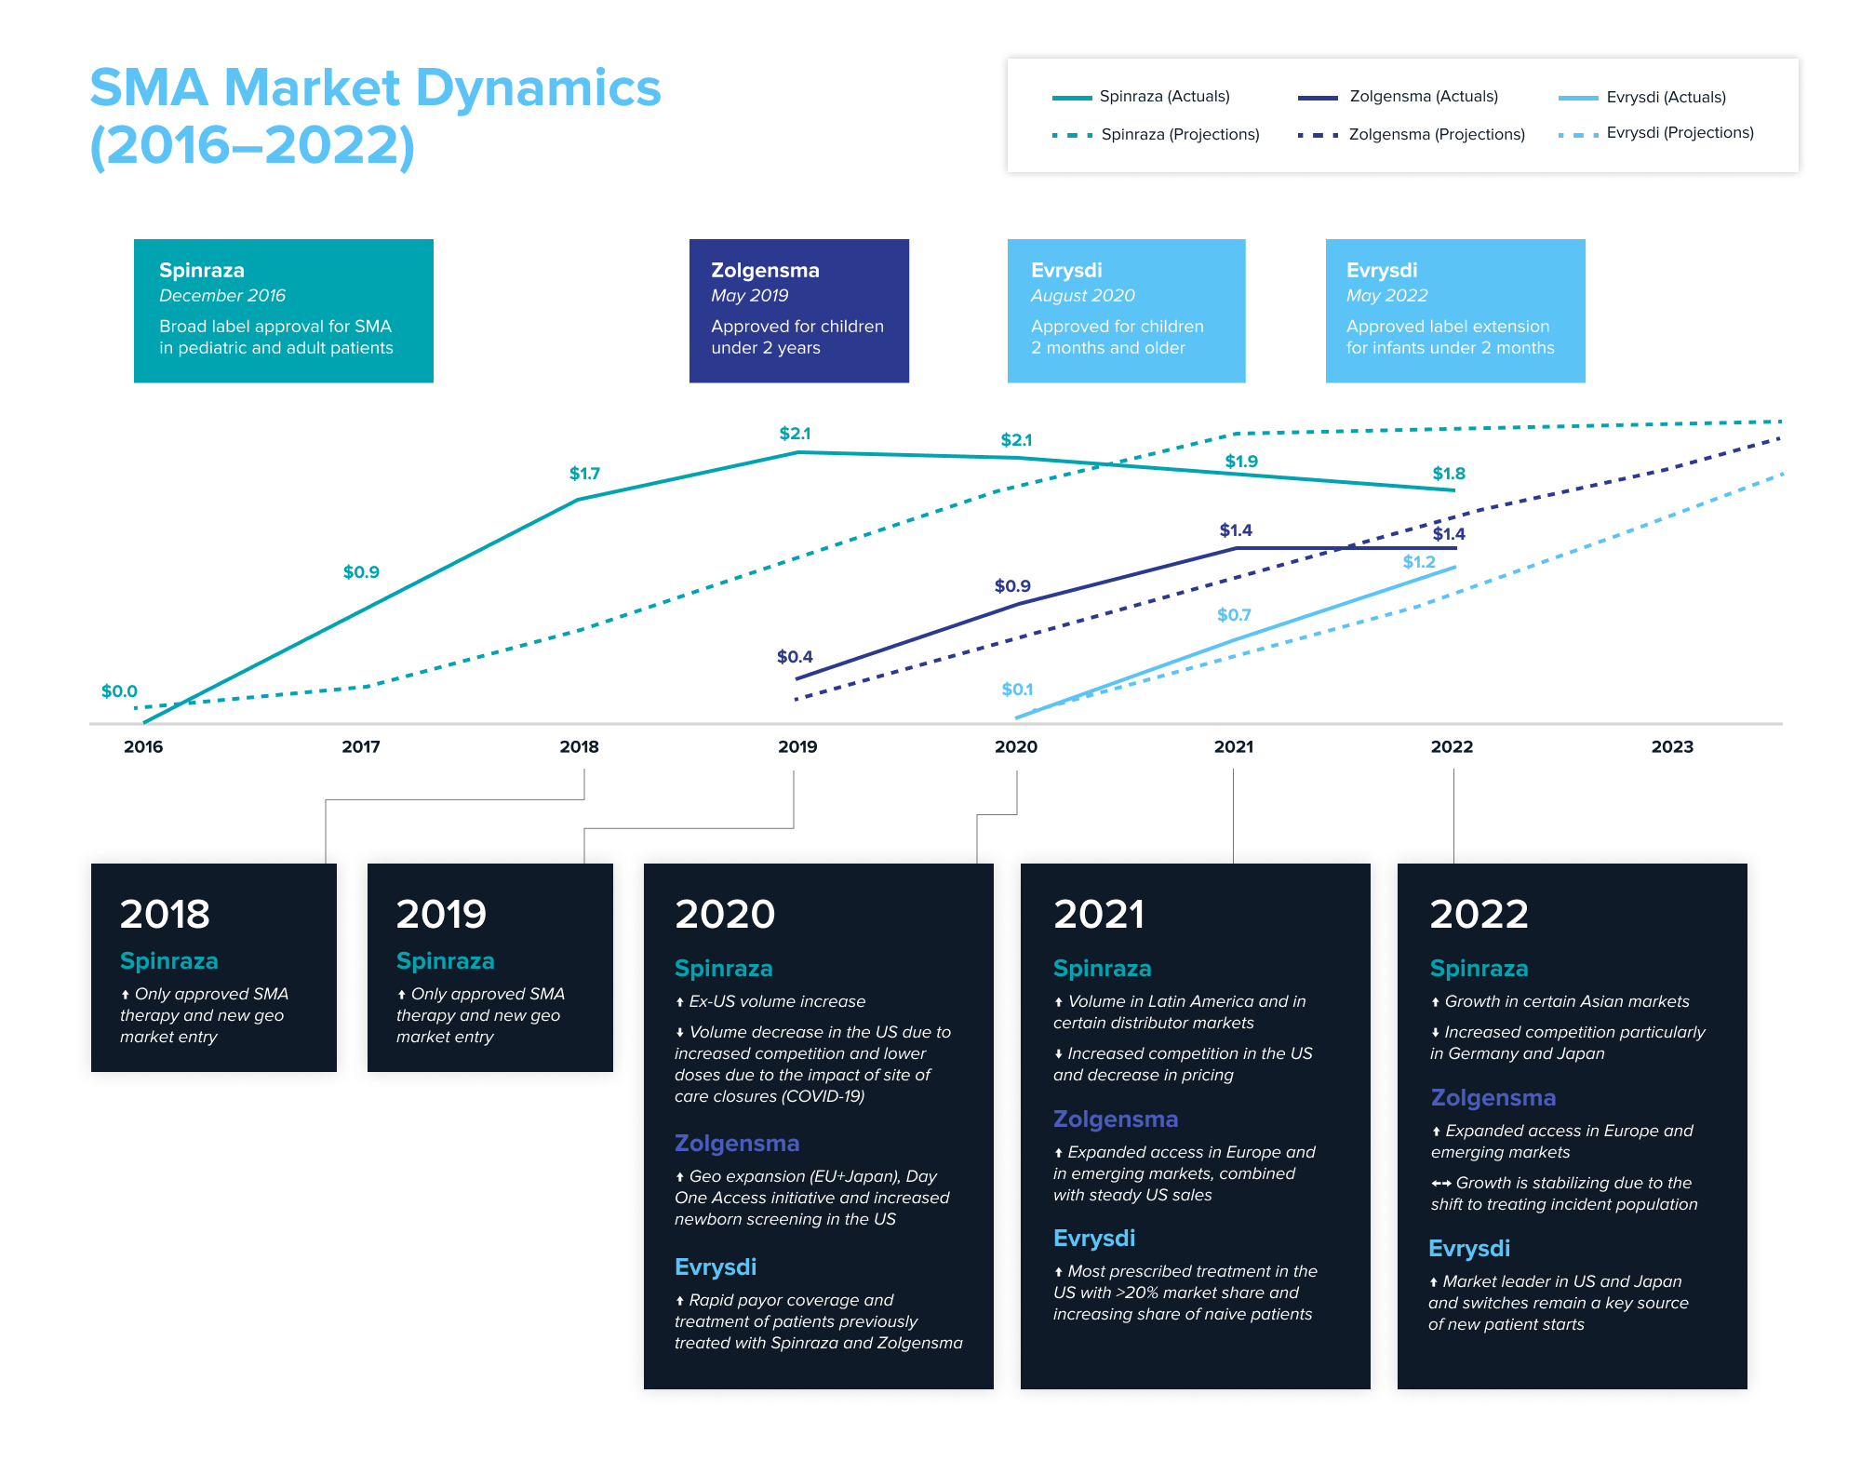Click the 'Zolgensma (Actuals)' legend label
Viewport: 1861px width, 1474px height.
click(x=1424, y=96)
